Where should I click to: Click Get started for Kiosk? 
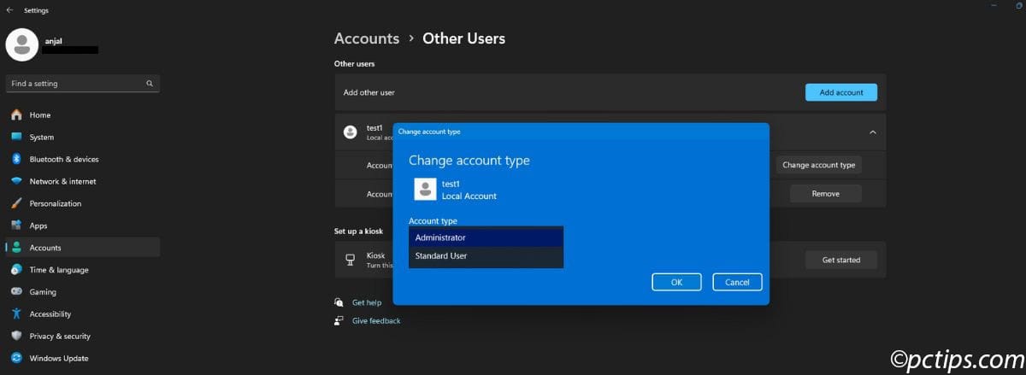[841, 260]
